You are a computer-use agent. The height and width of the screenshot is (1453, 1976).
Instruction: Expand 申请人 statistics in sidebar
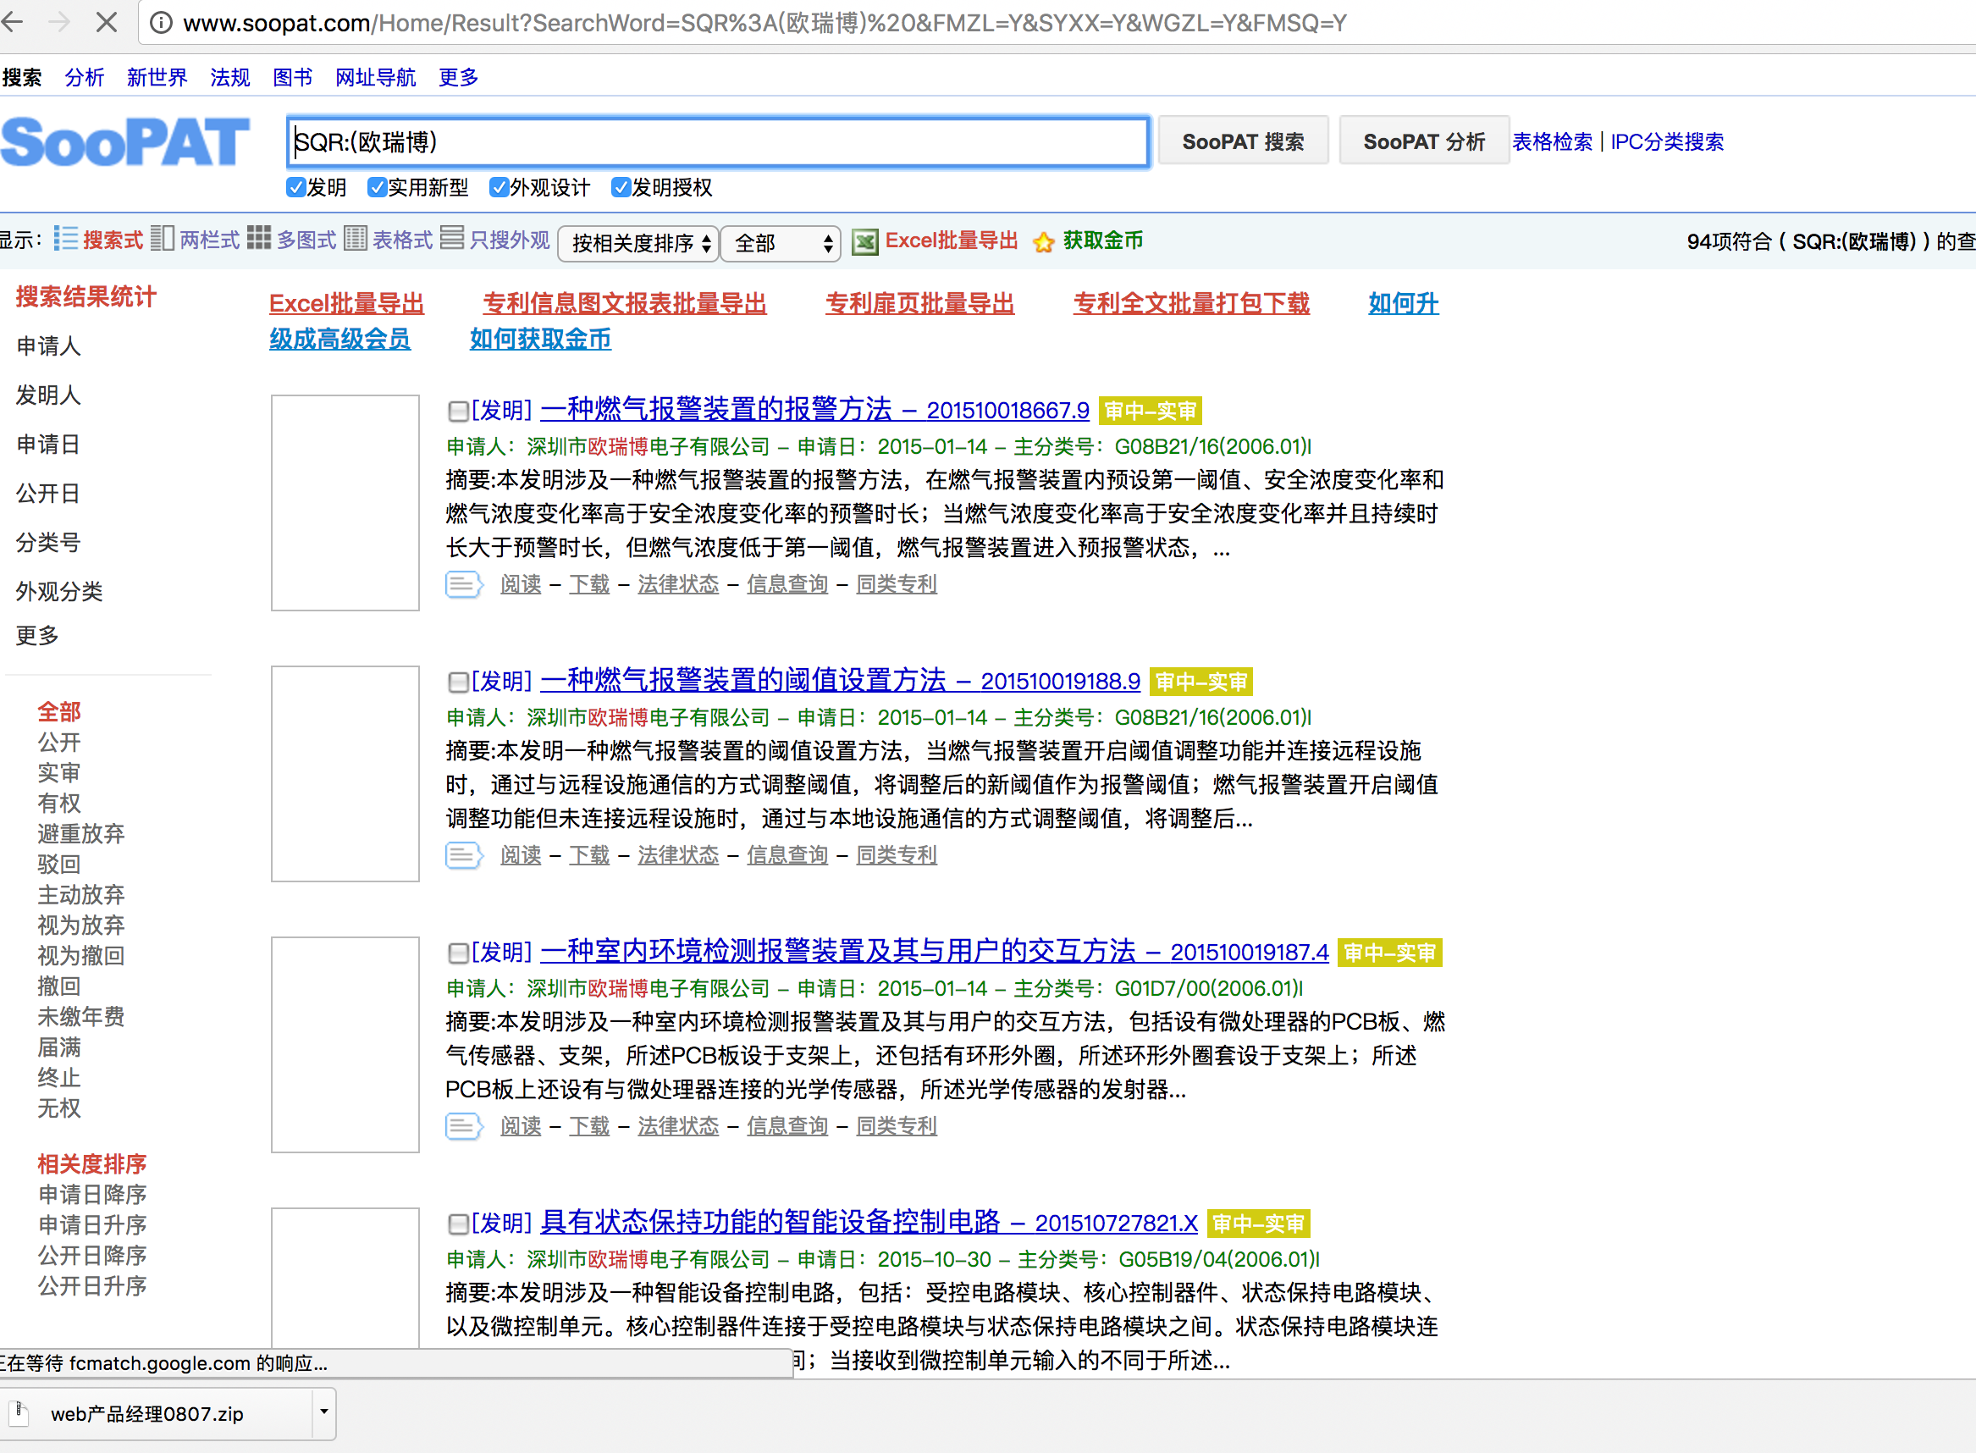point(48,346)
